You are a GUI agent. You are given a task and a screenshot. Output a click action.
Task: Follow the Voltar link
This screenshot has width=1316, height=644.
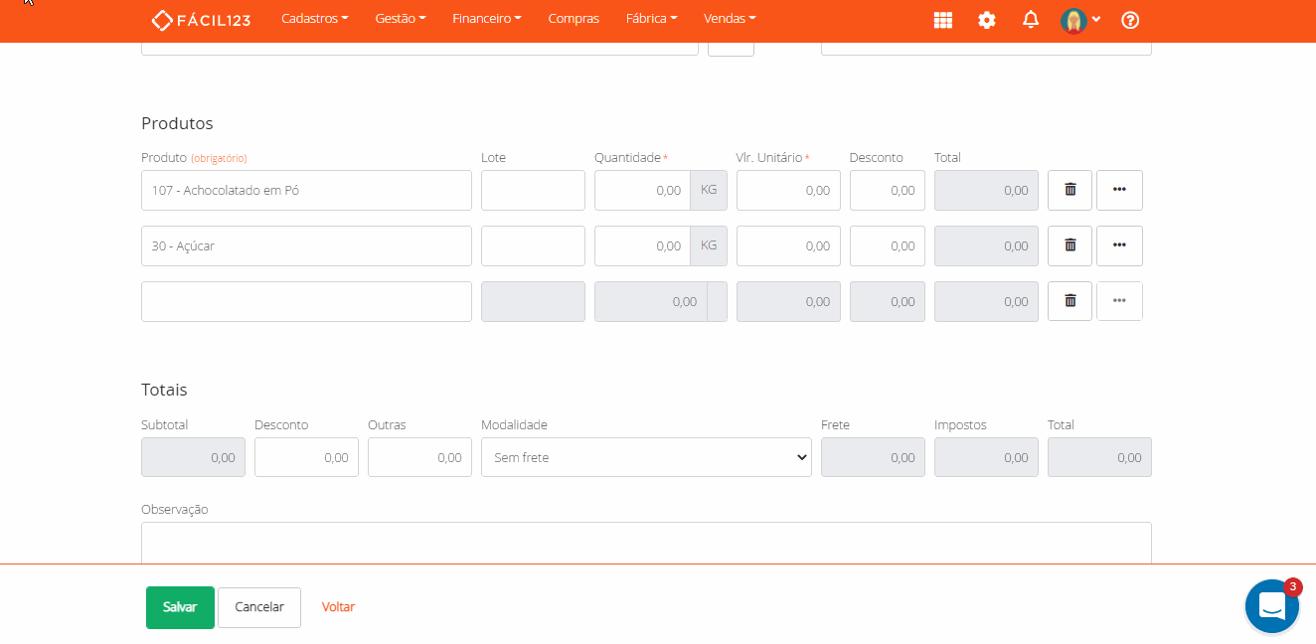tap(338, 607)
